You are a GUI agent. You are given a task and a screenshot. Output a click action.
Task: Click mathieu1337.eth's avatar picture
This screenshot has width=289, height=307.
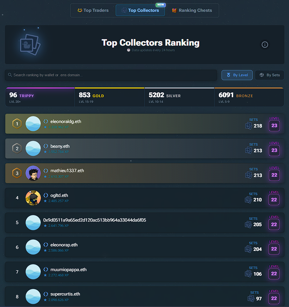click(x=33, y=173)
